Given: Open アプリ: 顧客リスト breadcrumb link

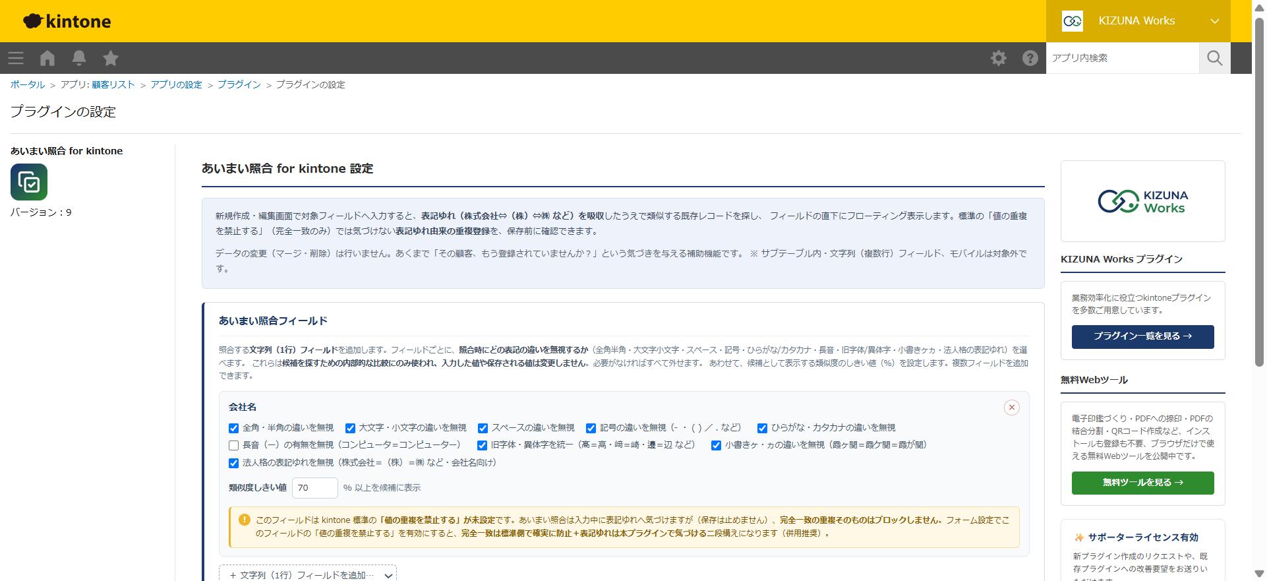Looking at the screenshot, I should (98, 84).
